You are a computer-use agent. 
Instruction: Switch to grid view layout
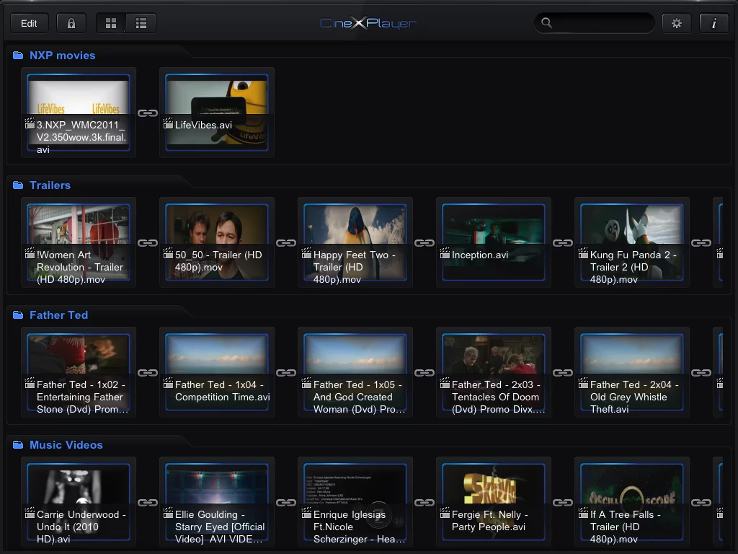tap(110, 22)
